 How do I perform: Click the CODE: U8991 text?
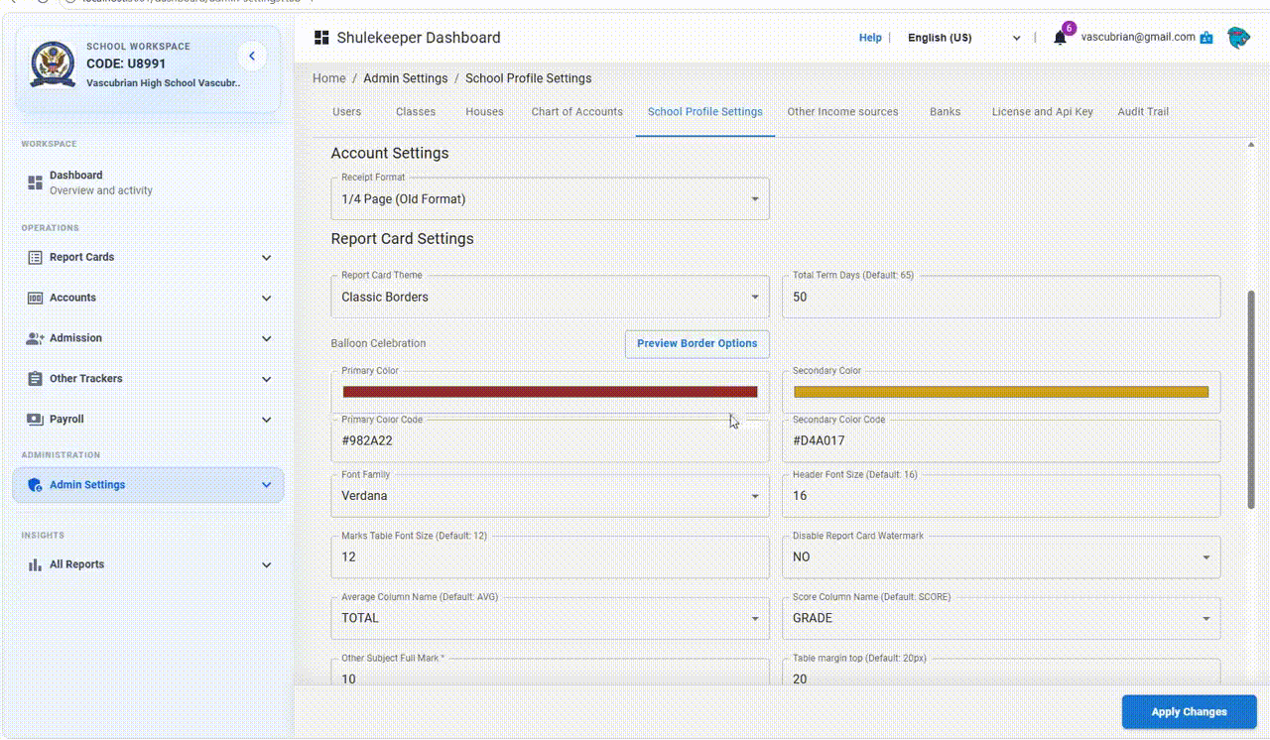(126, 63)
